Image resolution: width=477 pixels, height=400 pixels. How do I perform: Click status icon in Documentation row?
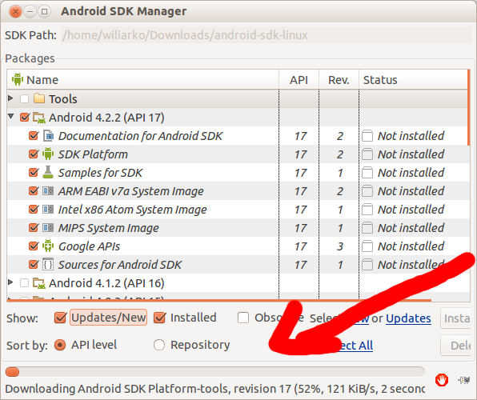pos(367,136)
